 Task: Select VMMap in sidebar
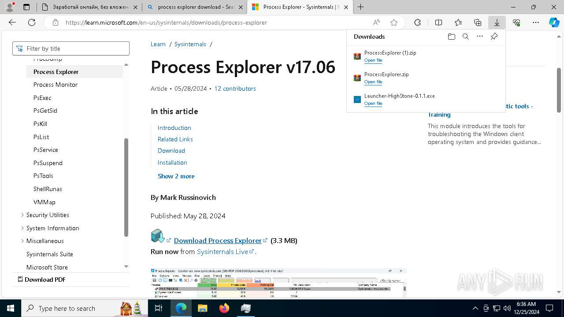(45, 202)
